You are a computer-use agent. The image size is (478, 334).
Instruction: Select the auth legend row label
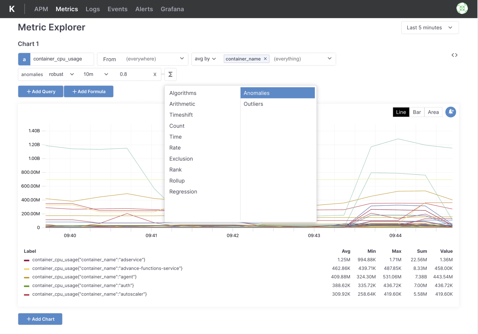pos(83,285)
